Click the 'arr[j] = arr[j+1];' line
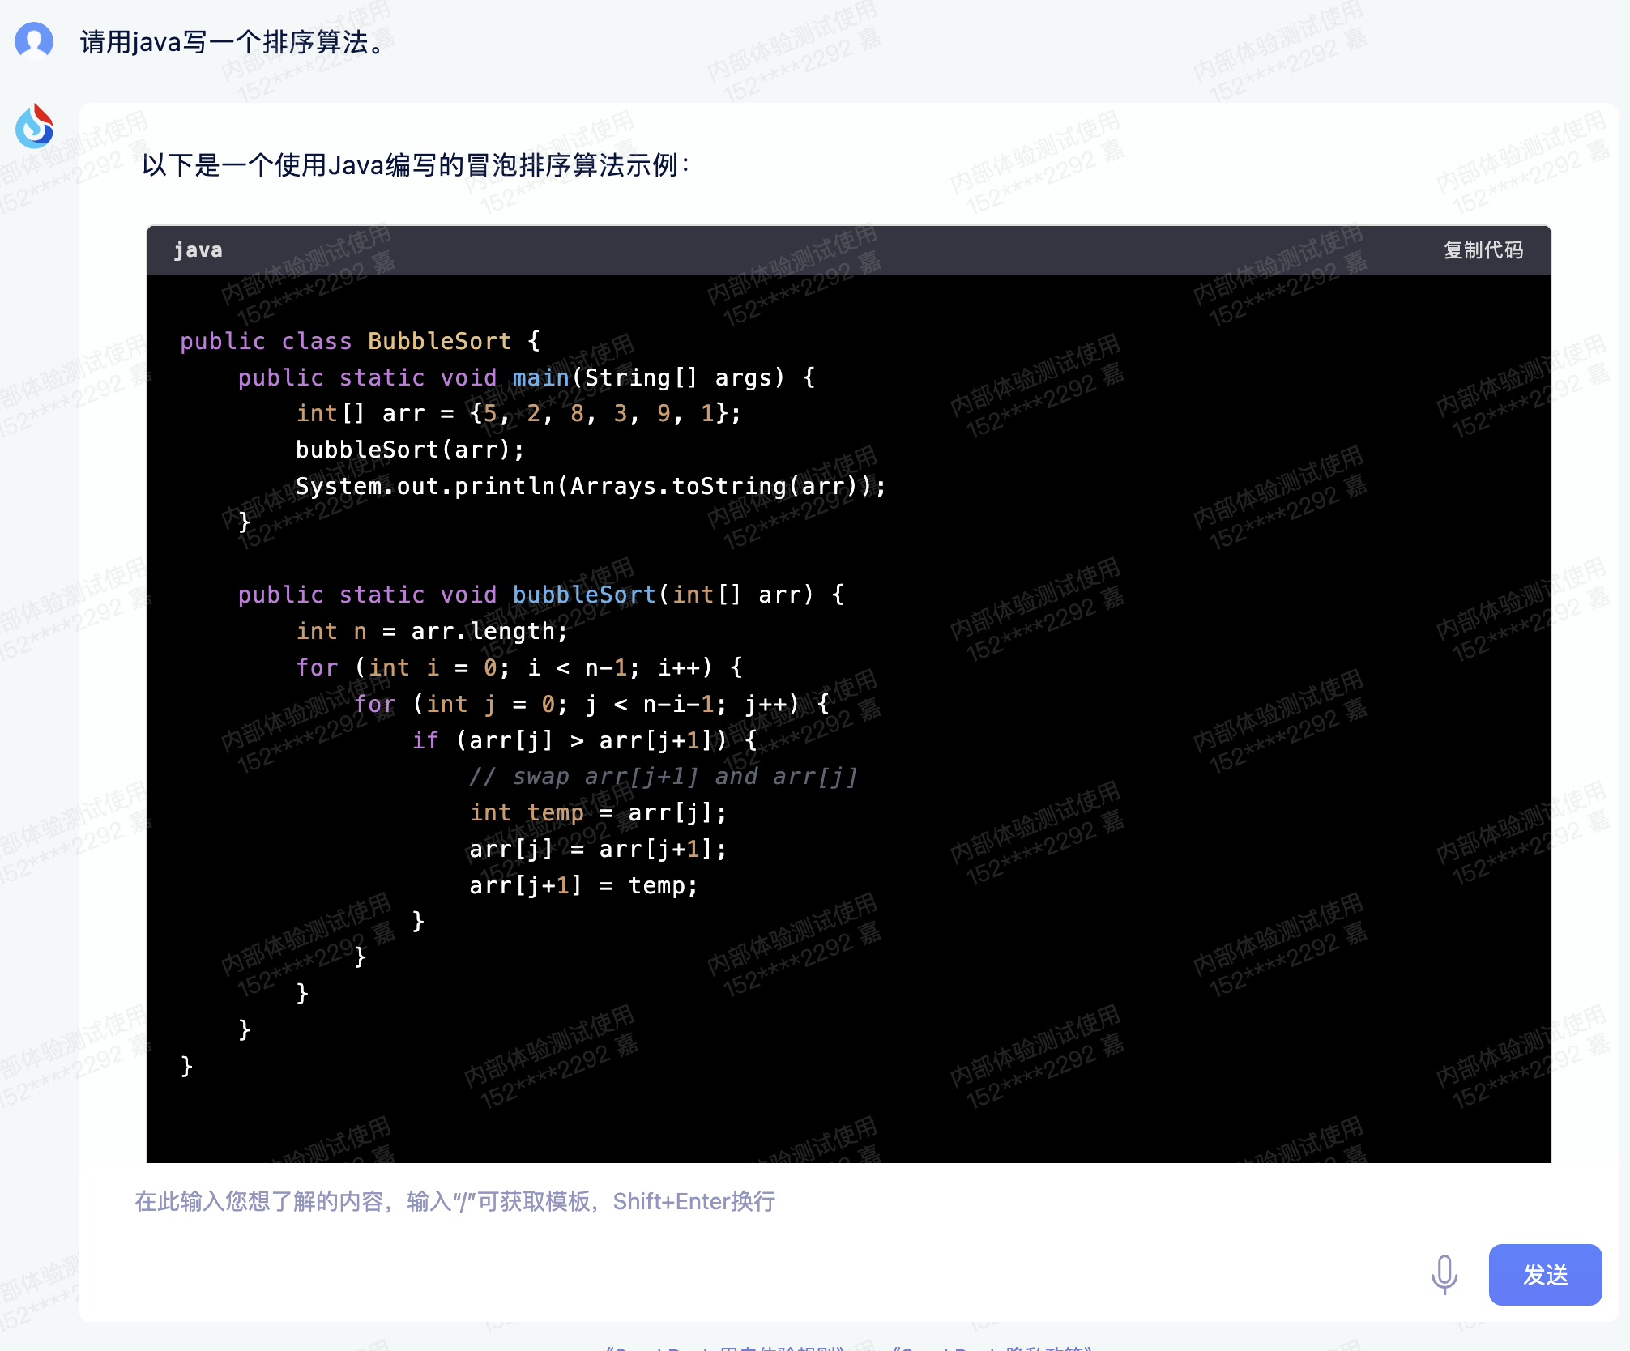Image resolution: width=1630 pixels, height=1351 pixels. [x=599, y=850]
